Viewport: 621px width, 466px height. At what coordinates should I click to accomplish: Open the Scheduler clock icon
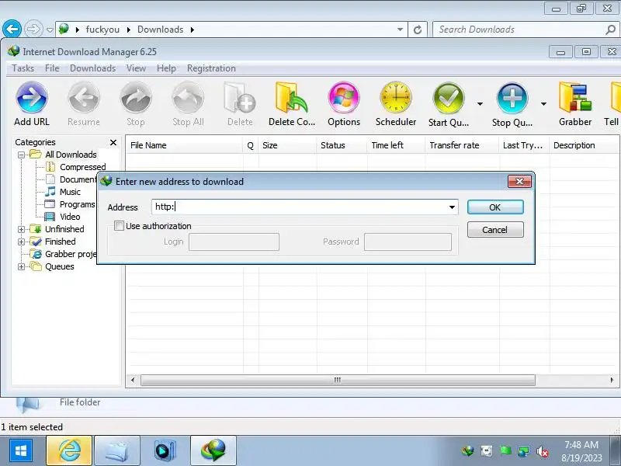pyautogui.click(x=396, y=98)
